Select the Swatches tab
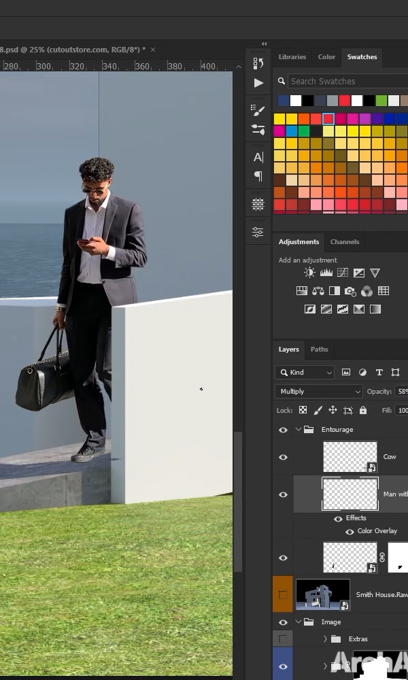Viewport: 408px width, 680px height. tap(362, 57)
